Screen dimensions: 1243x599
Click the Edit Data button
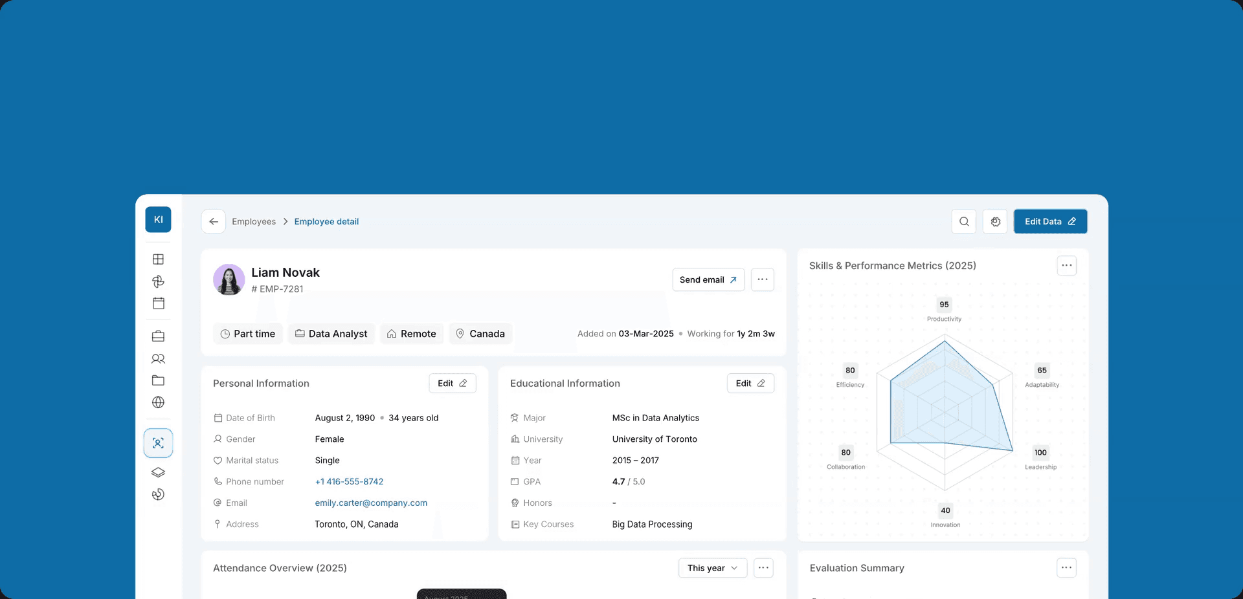[x=1050, y=221]
